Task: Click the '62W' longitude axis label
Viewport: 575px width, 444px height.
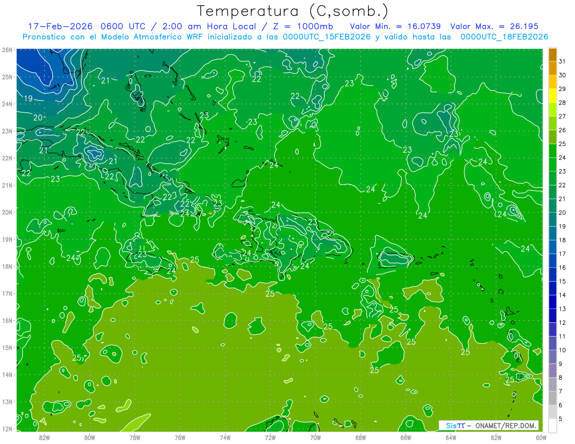Action: 496,437
